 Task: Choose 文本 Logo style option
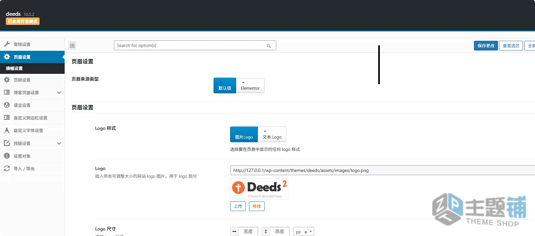coord(272,134)
